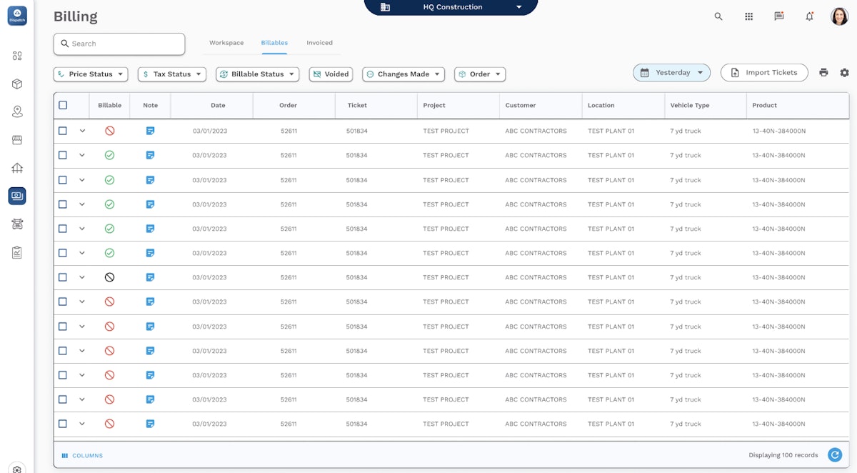Switch to the Invoiced tab
857x473 pixels.
(x=319, y=43)
